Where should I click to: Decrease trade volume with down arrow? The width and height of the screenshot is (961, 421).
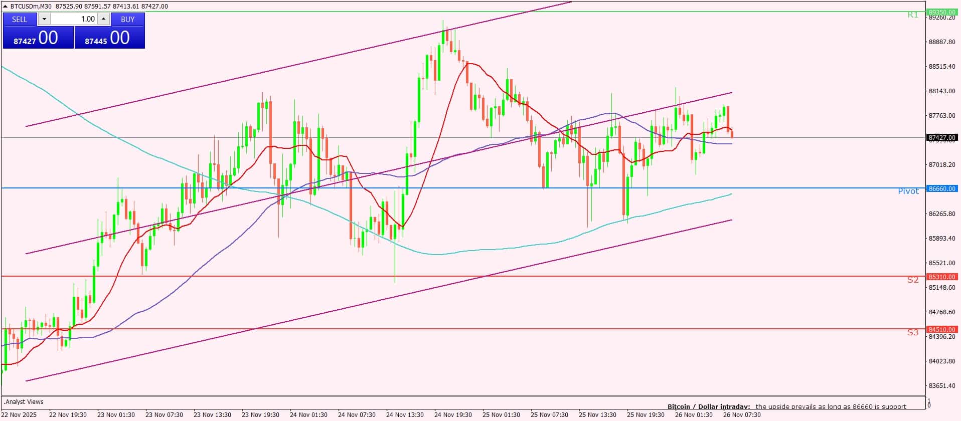tap(44, 19)
